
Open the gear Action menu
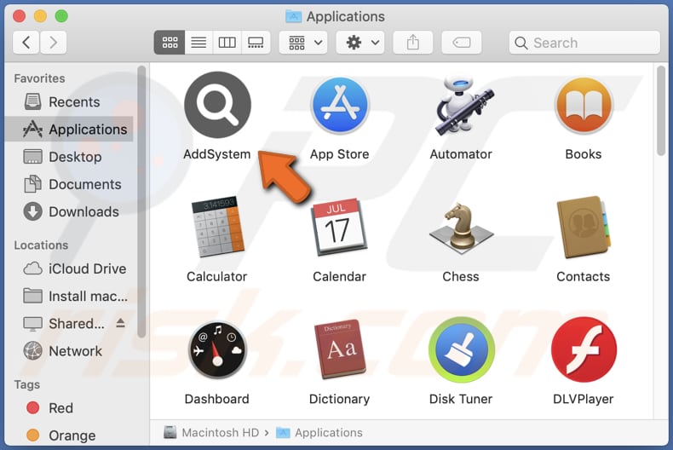click(x=360, y=43)
